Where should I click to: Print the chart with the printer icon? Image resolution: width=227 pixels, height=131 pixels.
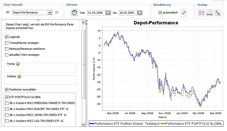coord(210,13)
